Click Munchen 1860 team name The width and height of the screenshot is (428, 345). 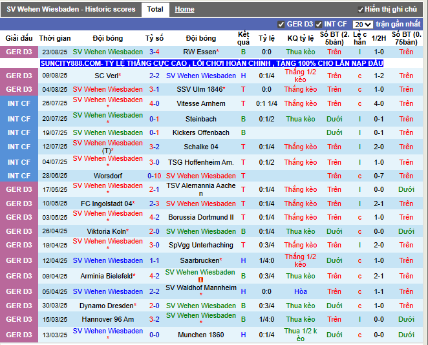201,335
